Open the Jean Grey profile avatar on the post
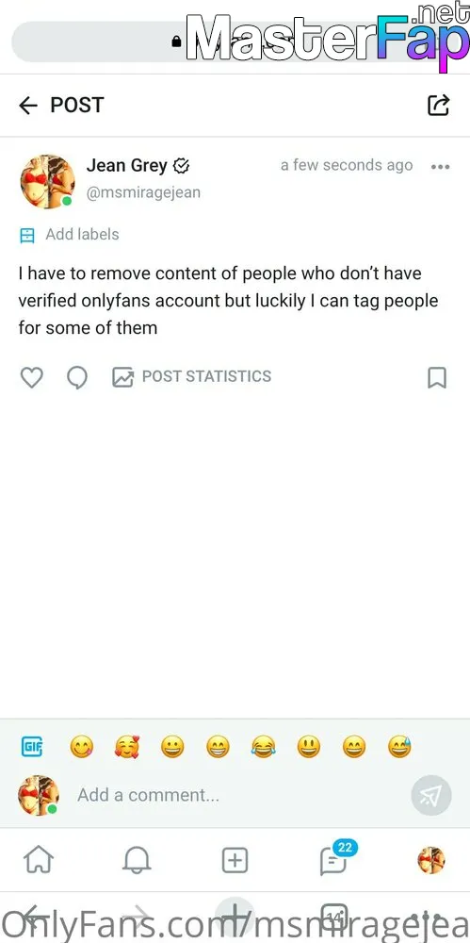 point(47,181)
